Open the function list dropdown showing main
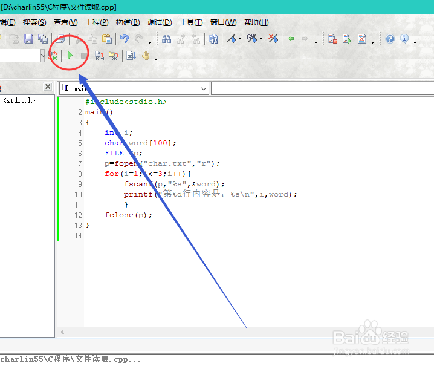This screenshot has width=434, height=366. coord(204,89)
